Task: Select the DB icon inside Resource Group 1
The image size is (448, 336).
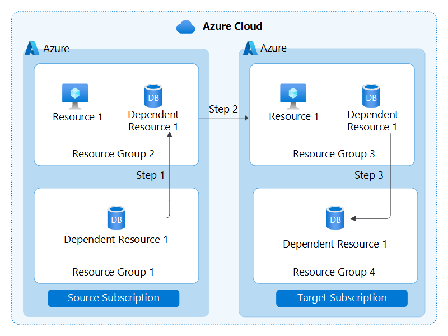Action: click(116, 218)
